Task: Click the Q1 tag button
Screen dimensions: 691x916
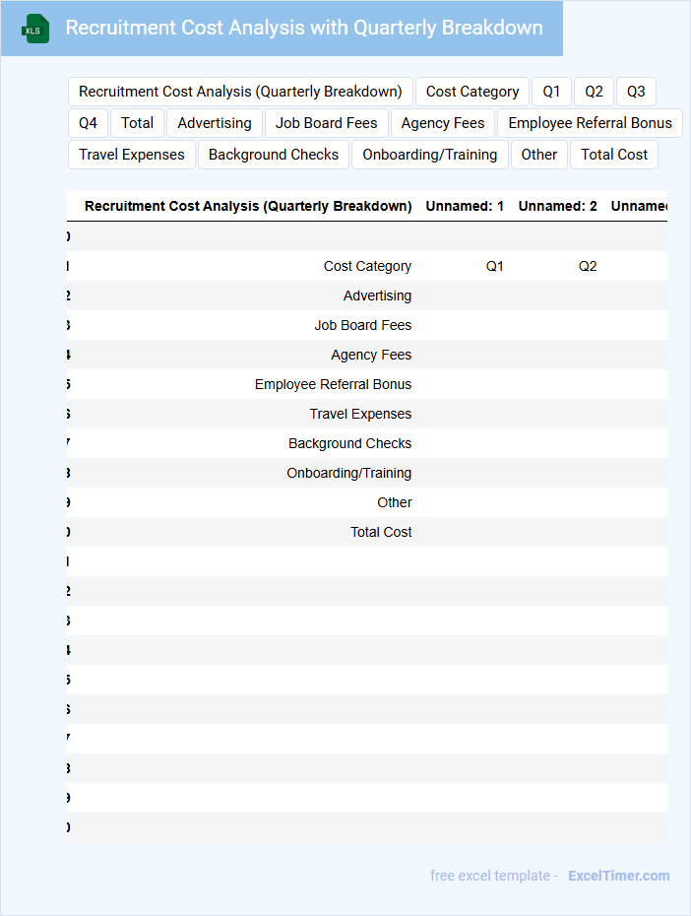Action: tap(551, 92)
